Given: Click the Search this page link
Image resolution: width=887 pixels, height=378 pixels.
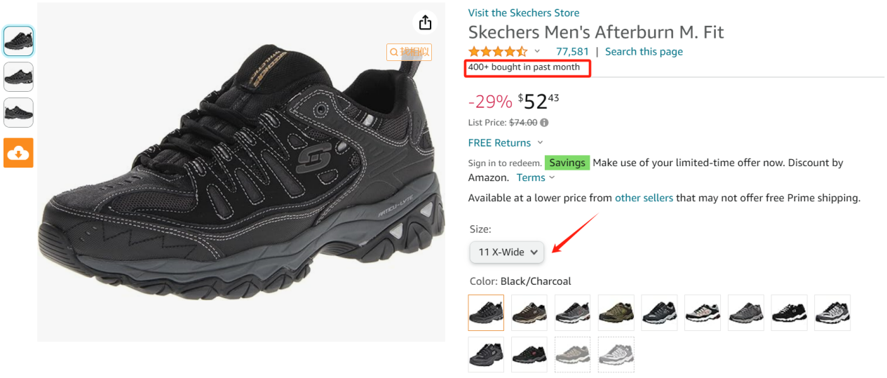Looking at the screenshot, I should (x=644, y=51).
